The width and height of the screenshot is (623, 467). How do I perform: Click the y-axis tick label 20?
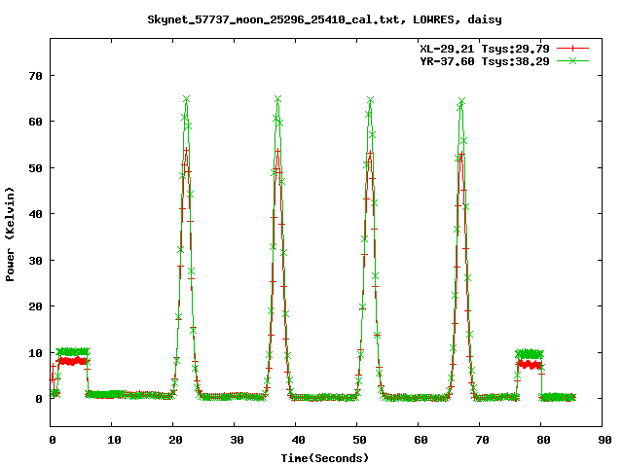(36, 306)
